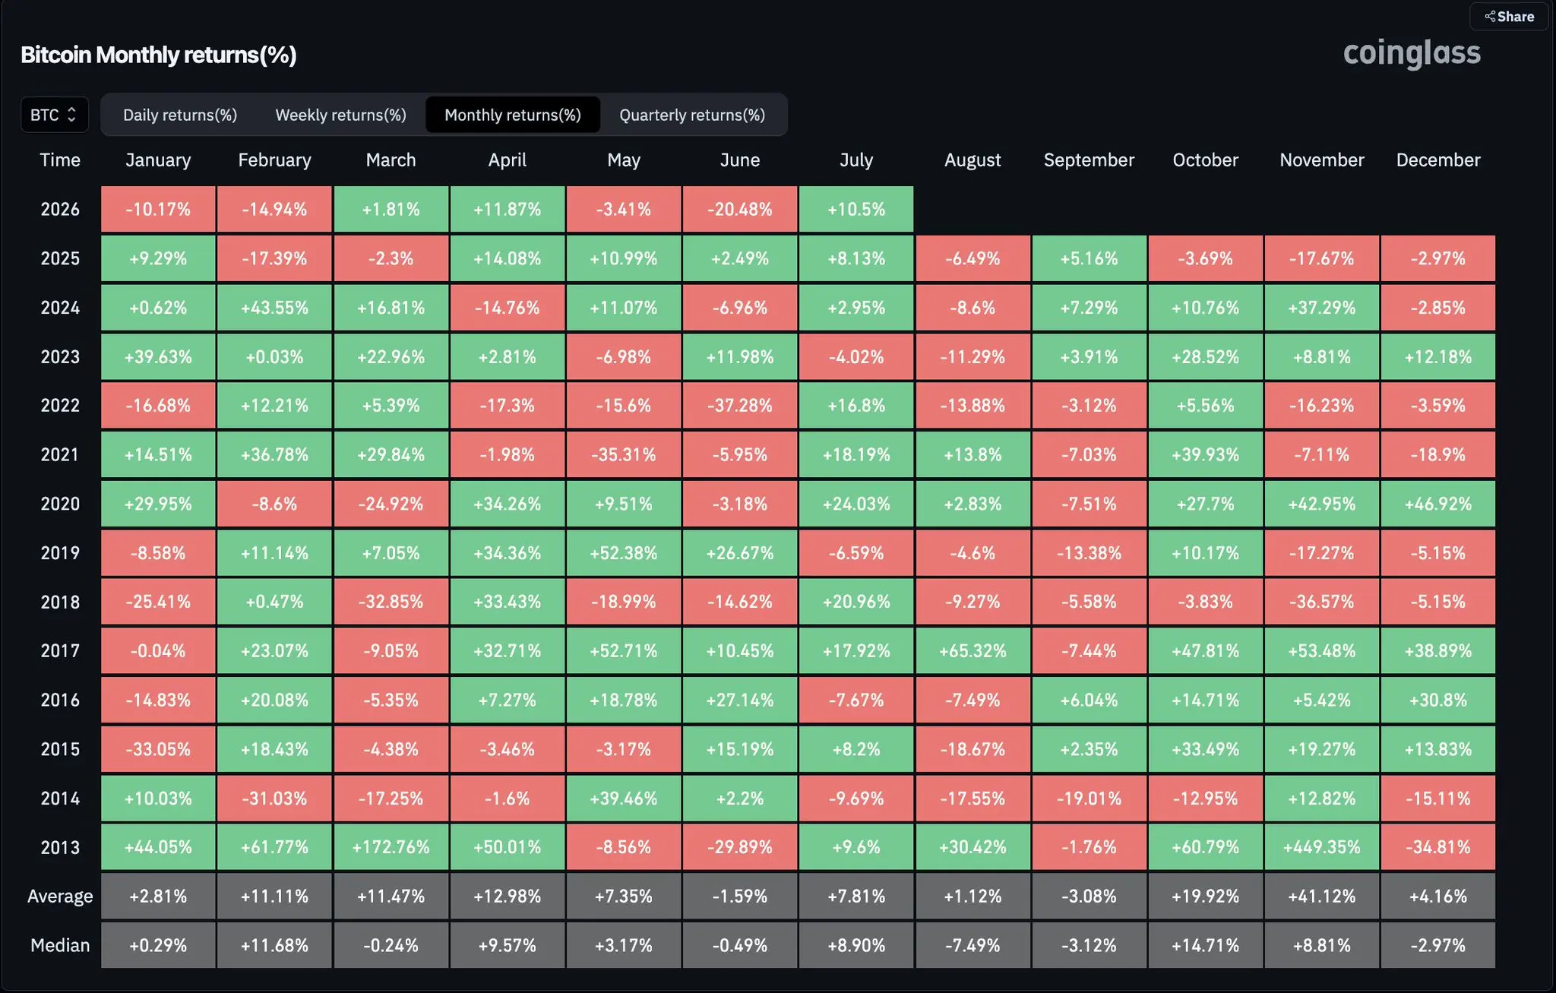Click the BTC selector up-down chevron arrows
Screen dimensions: 1556x993
pyautogui.click(x=71, y=115)
